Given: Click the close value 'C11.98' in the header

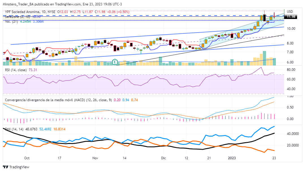Looking at the screenshot, I should click(x=100, y=12).
